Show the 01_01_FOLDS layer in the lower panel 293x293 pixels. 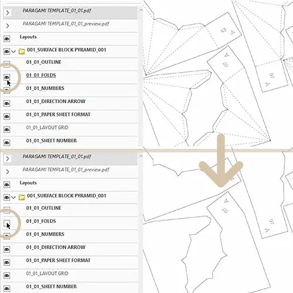click(6, 223)
